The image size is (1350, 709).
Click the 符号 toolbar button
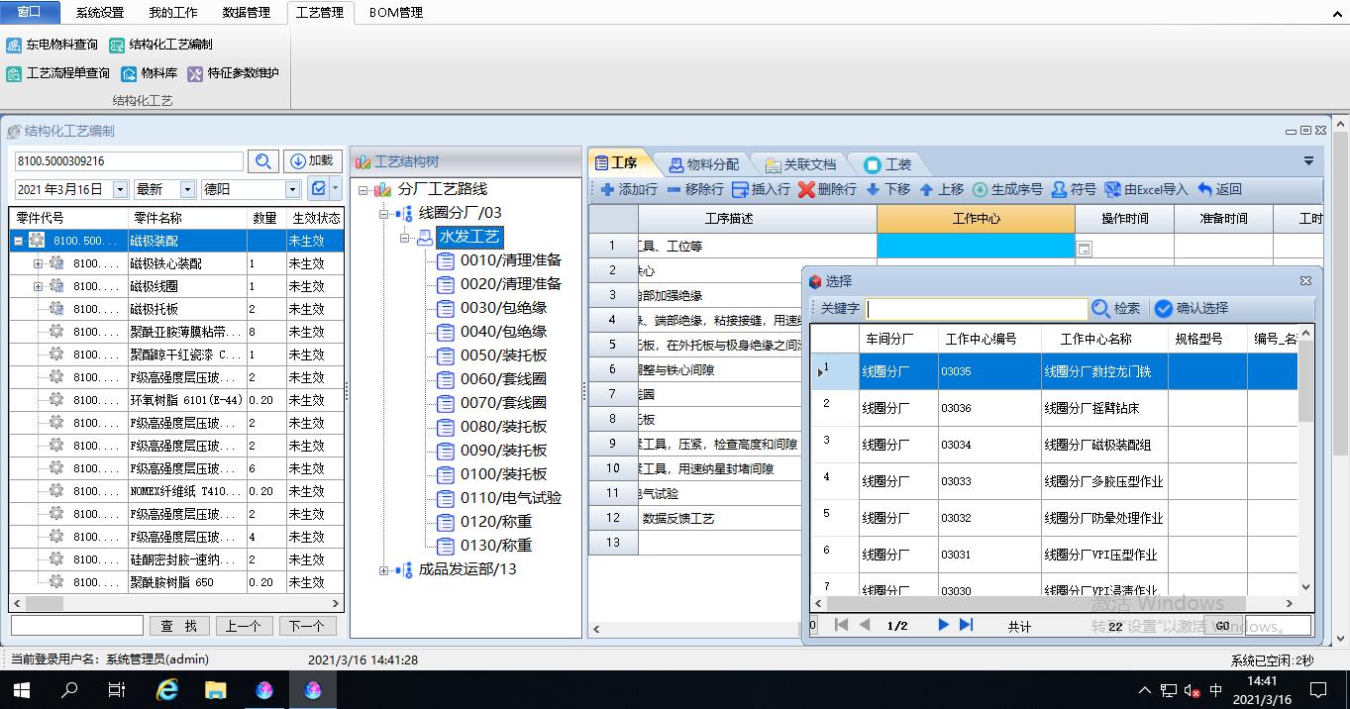point(1074,189)
